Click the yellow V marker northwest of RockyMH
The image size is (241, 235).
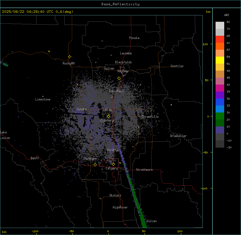(49, 51)
